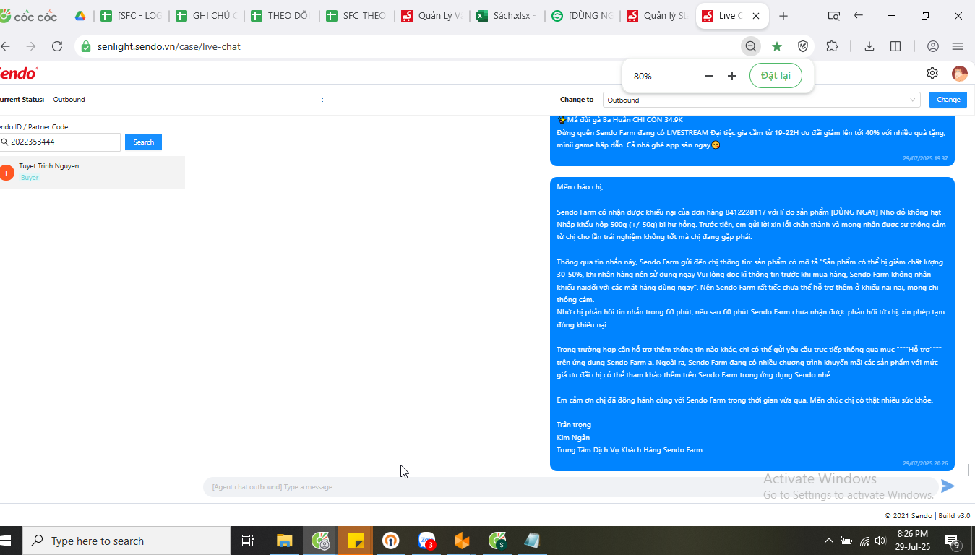The image size is (975, 555).
Task: Switch to the Sách.xlsx tab
Action: tap(507, 16)
